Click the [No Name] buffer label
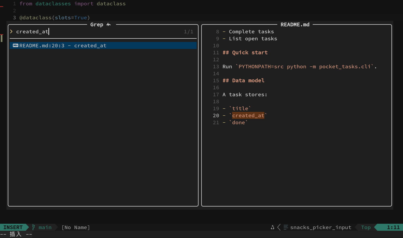This screenshot has height=238, width=403. point(76,227)
